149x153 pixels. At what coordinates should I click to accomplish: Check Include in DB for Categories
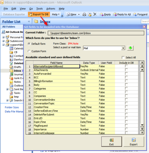(126, 89)
